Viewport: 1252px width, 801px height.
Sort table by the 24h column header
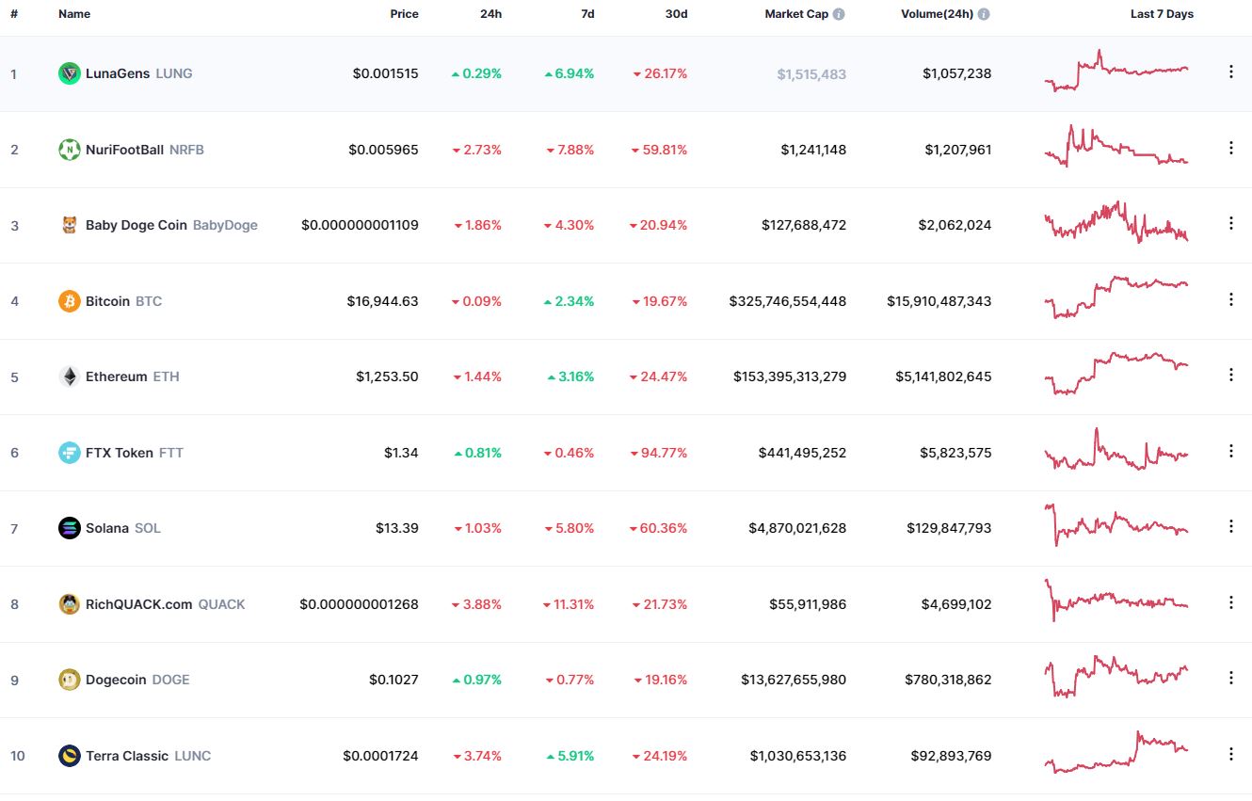490,14
